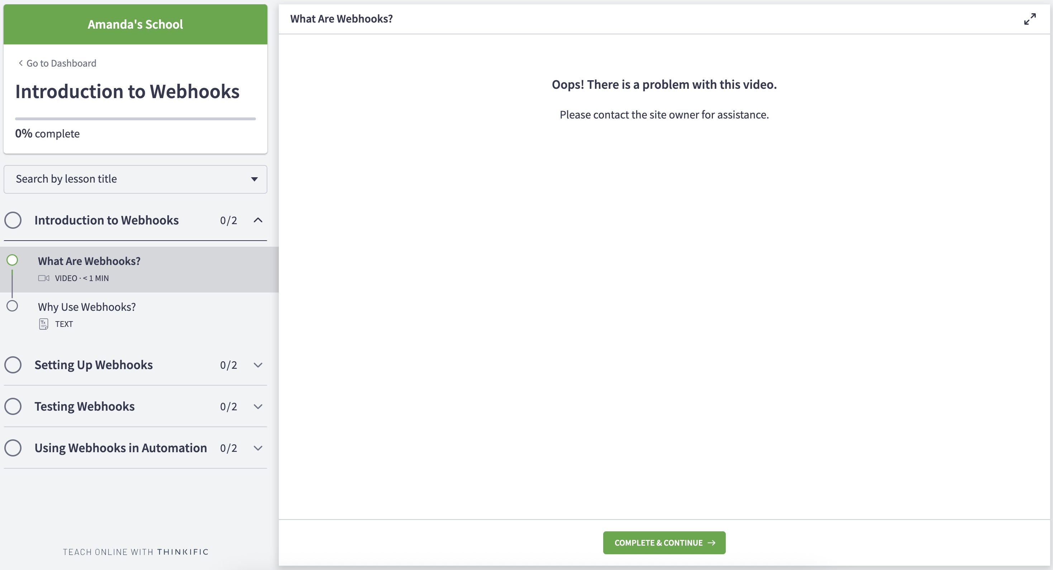Image resolution: width=1053 pixels, height=570 pixels.
Task: Expand the Testing Webhooks chapter chevron
Action: (x=258, y=407)
